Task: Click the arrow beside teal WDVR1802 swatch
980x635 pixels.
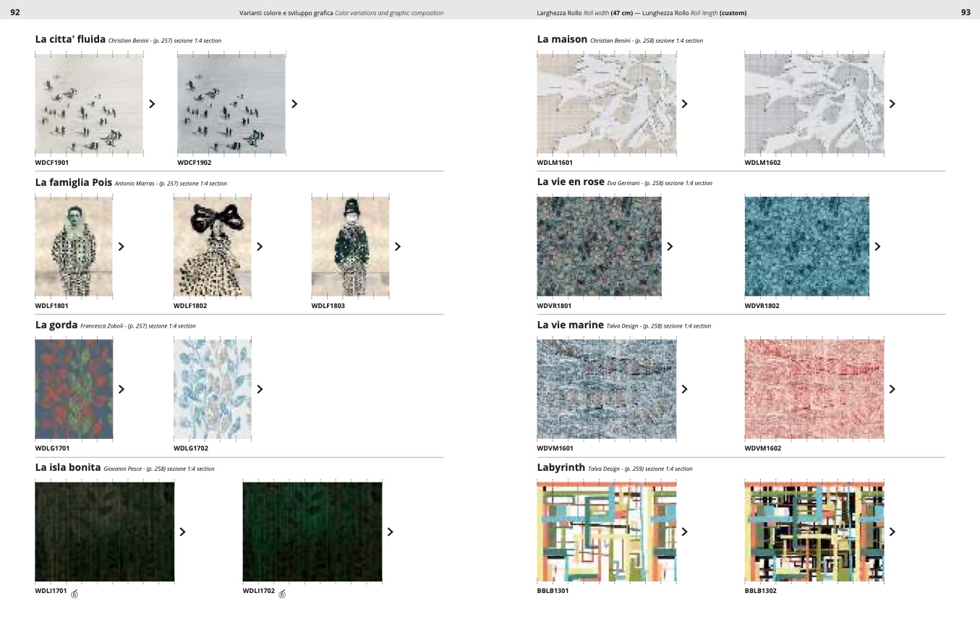Action: click(877, 247)
